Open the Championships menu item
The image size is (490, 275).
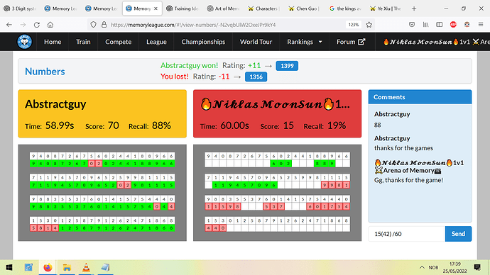[203, 42]
